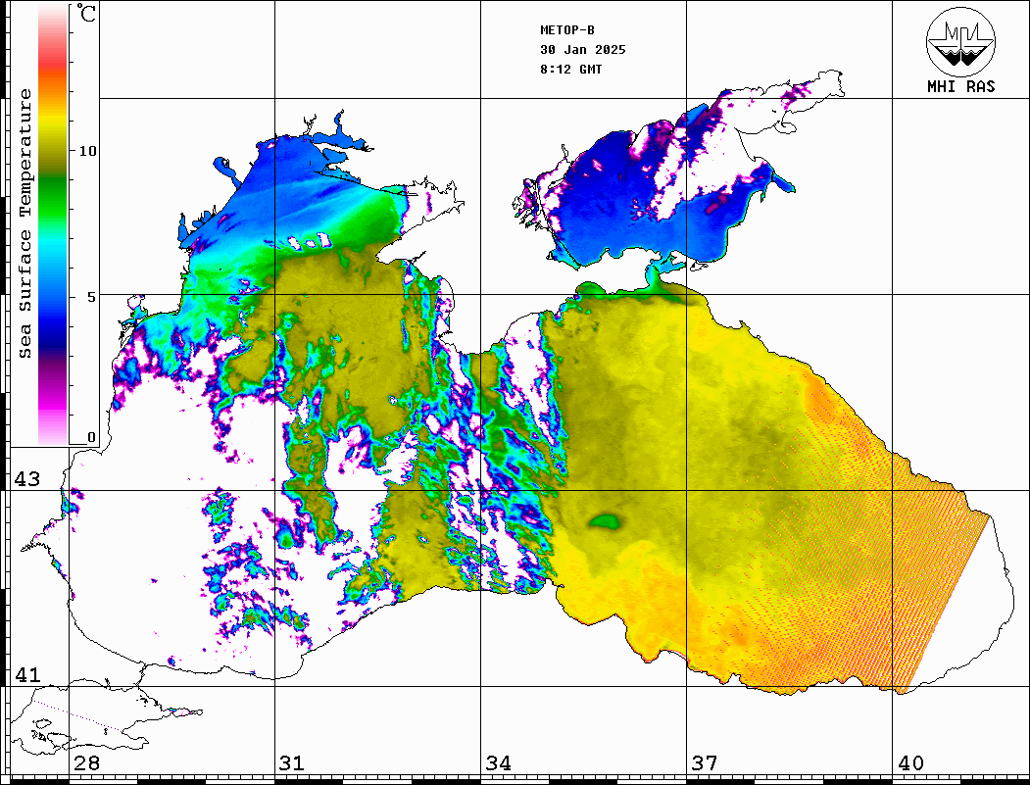The image size is (1030, 785).
Task: Click longitude label '28'
Action: (x=86, y=763)
